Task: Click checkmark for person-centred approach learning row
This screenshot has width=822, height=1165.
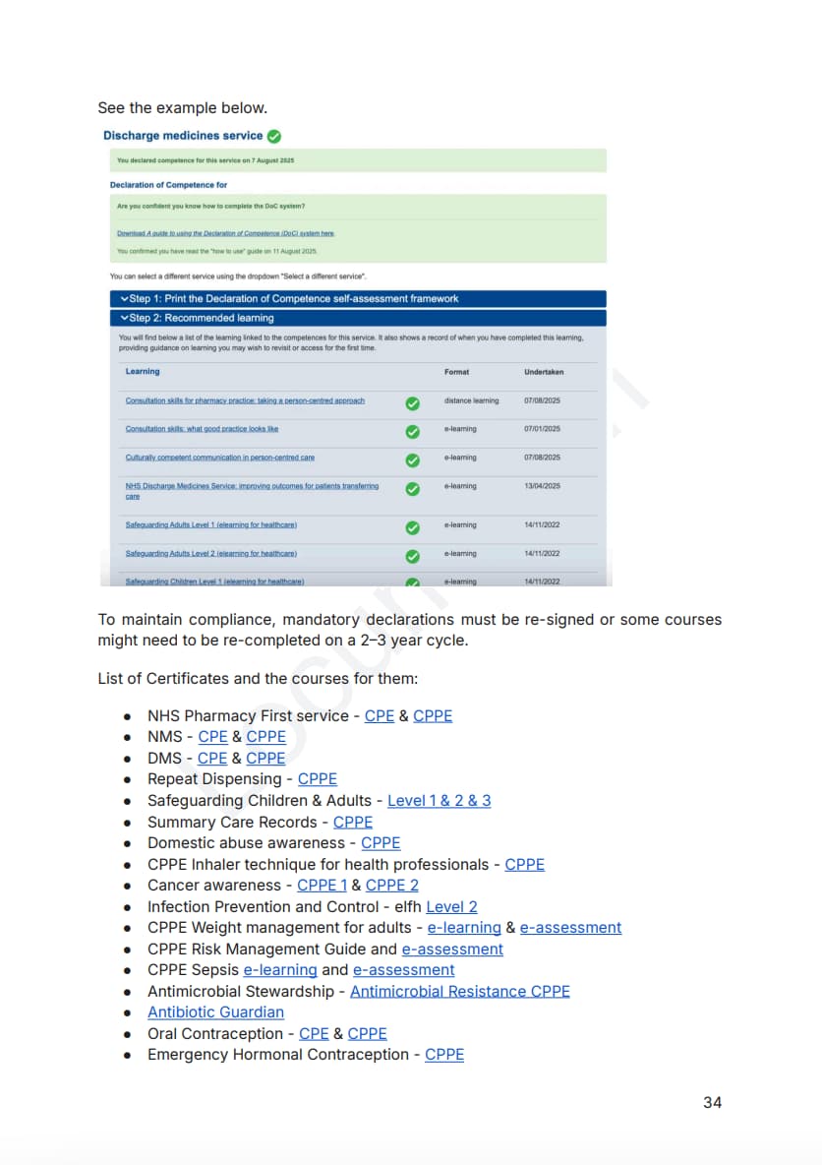Action: pyautogui.click(x=413, y=402)
